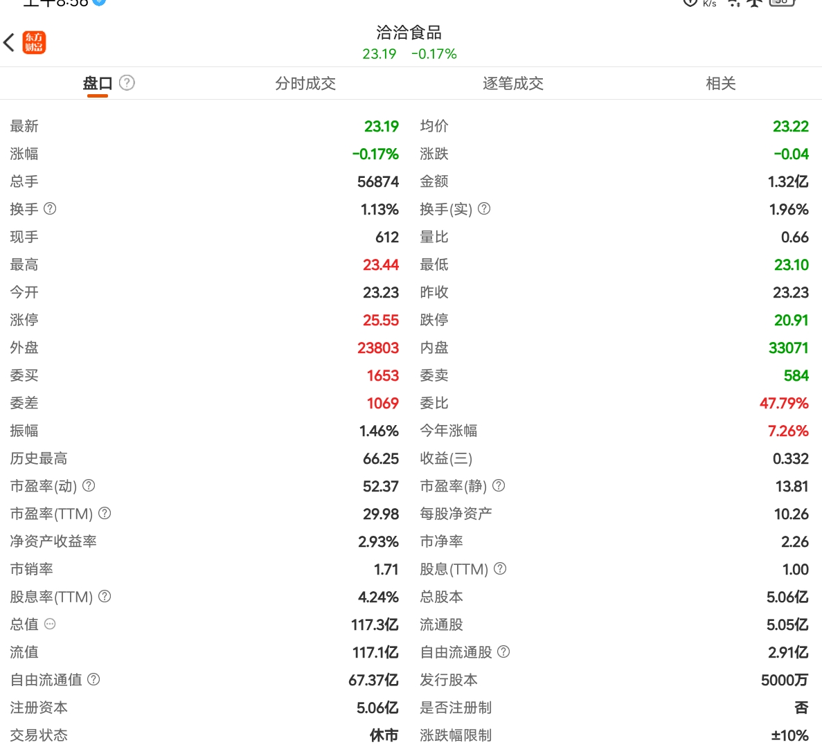Select the 盘口 tab

coord(98,83)
